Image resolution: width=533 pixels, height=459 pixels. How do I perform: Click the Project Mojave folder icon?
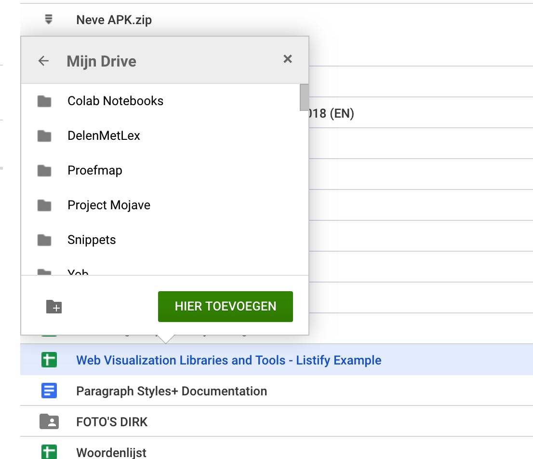(x=44, y=205)
